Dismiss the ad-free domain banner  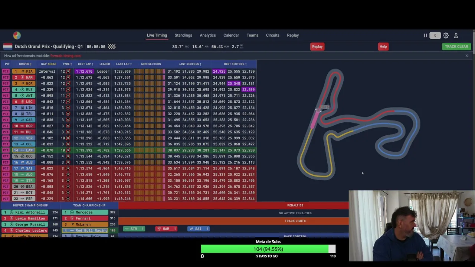click(466, 56)
